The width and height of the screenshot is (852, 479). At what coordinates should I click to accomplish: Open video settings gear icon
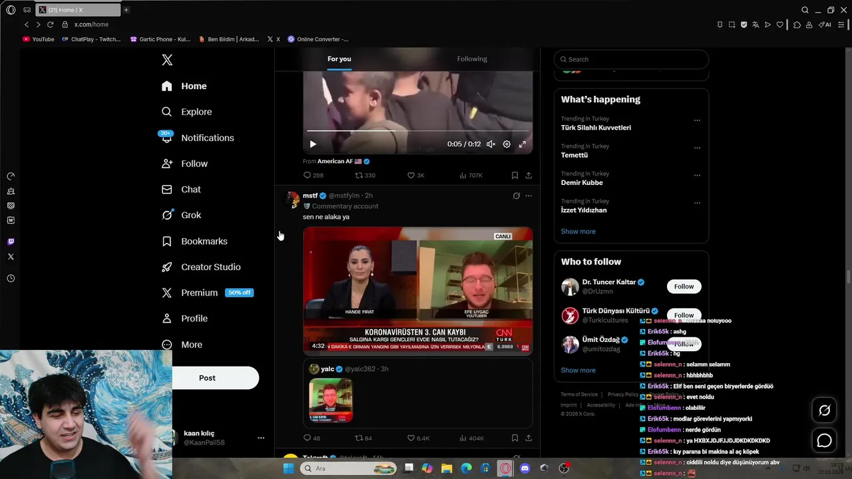507,144
